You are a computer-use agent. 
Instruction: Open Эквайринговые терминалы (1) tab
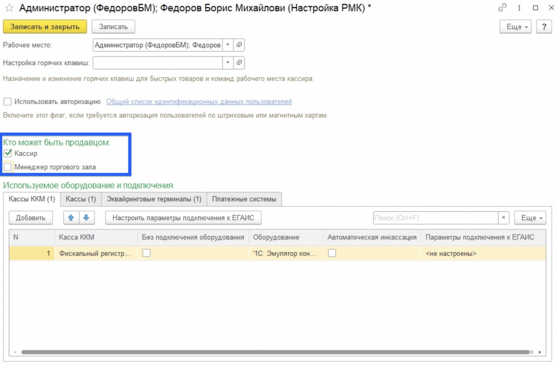point(154,199)
